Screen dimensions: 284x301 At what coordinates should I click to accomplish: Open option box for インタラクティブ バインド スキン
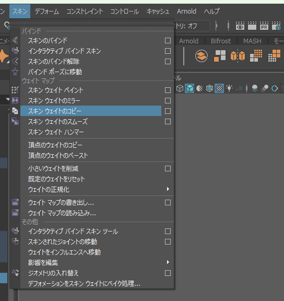tap(168, 51)
